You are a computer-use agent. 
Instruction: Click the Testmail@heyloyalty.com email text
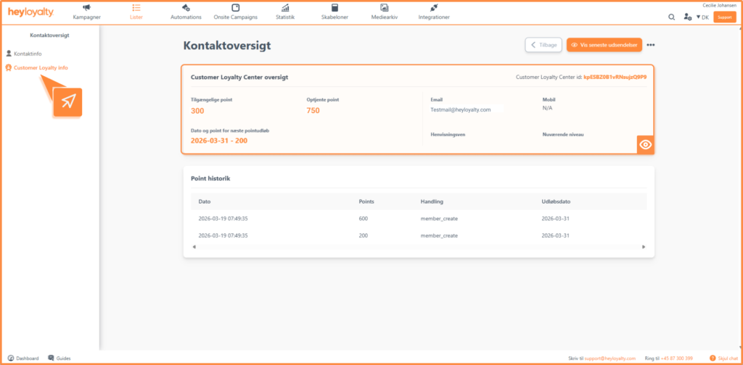pyautogui.click(x=461, y=109)
